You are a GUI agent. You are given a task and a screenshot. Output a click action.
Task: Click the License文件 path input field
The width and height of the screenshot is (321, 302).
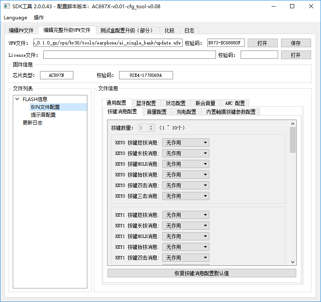point(129,55)
